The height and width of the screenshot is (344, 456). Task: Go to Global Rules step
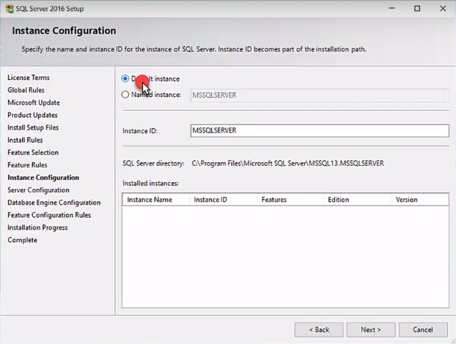[26, 90]
